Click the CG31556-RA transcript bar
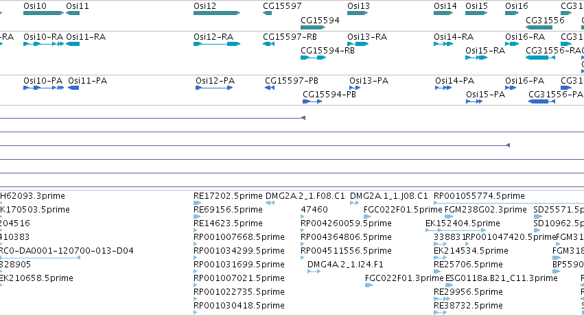This screenshot has width=584, height=316. click(541, 58)
